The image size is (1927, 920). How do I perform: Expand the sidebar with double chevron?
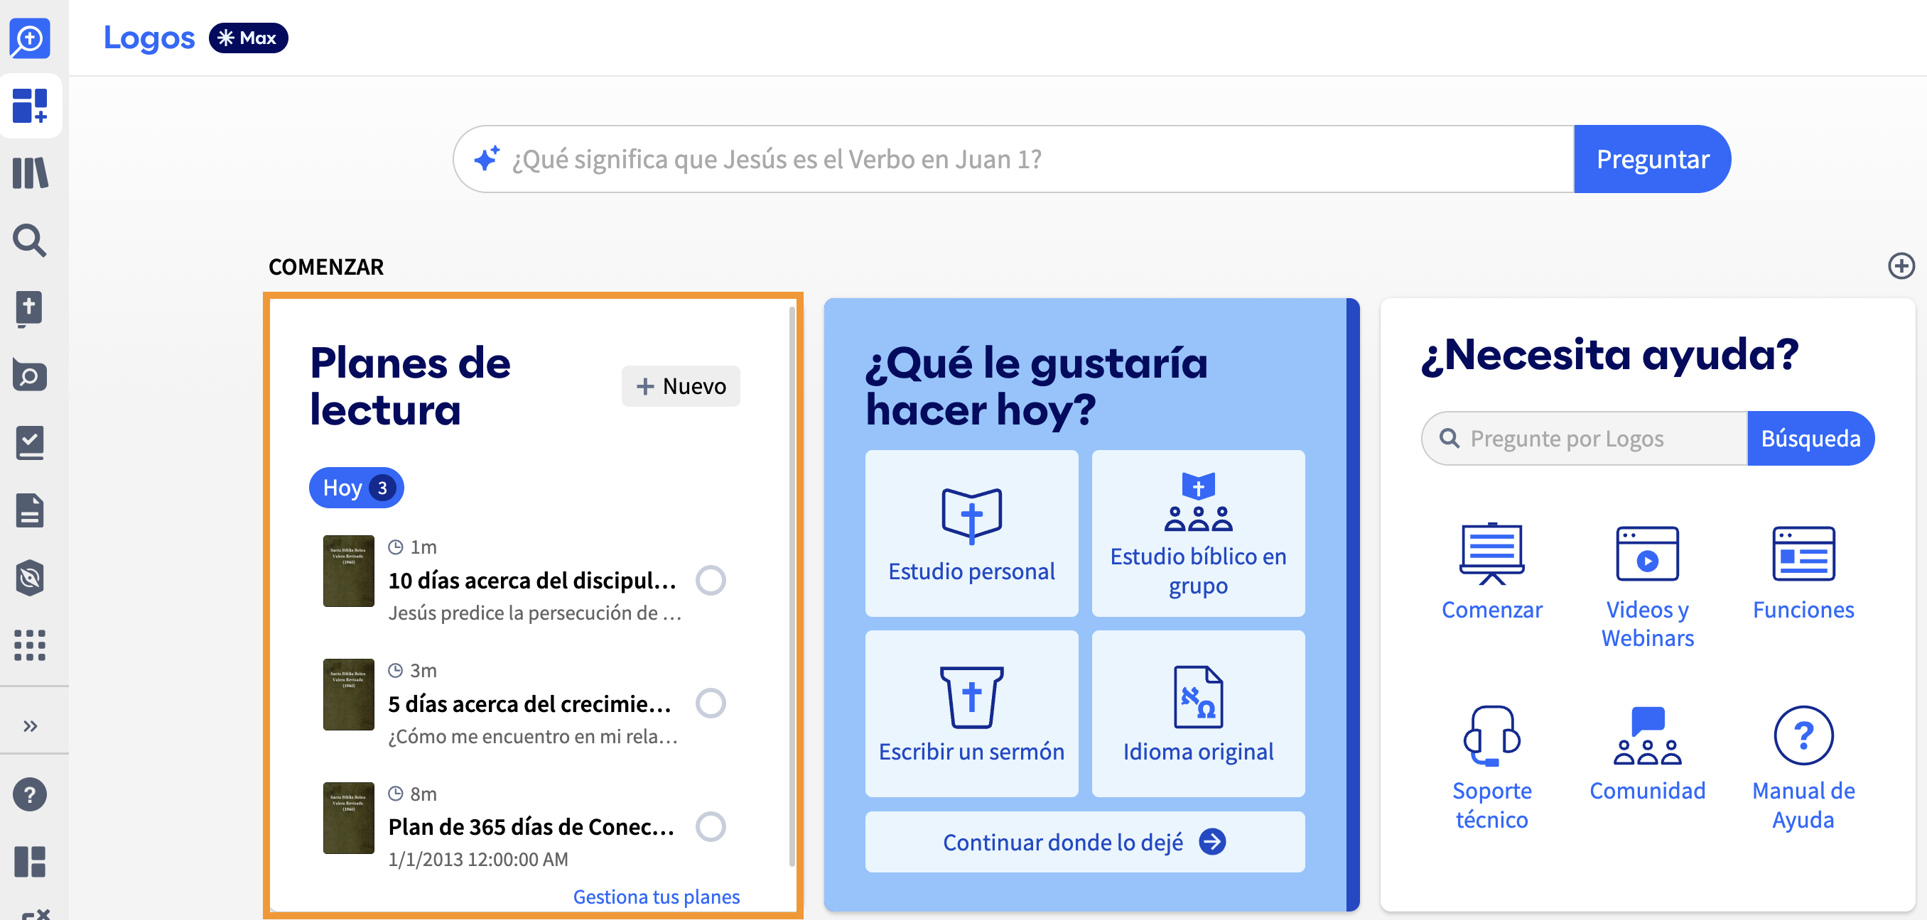[30, 725]
